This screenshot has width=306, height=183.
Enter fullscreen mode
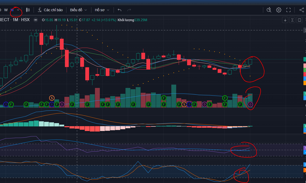point(288,10)
